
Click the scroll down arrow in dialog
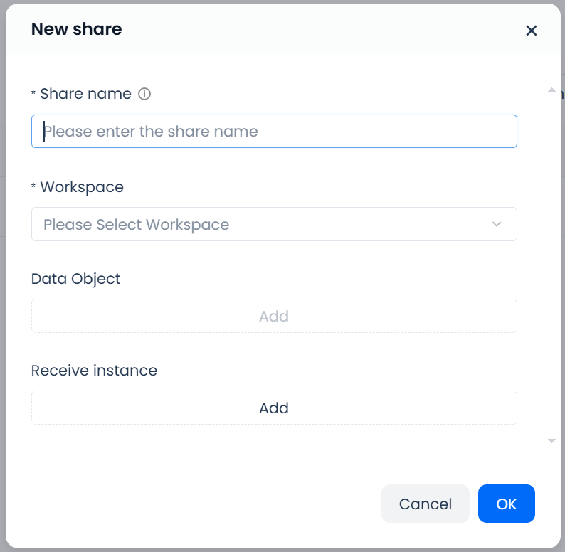coord(551,441)
